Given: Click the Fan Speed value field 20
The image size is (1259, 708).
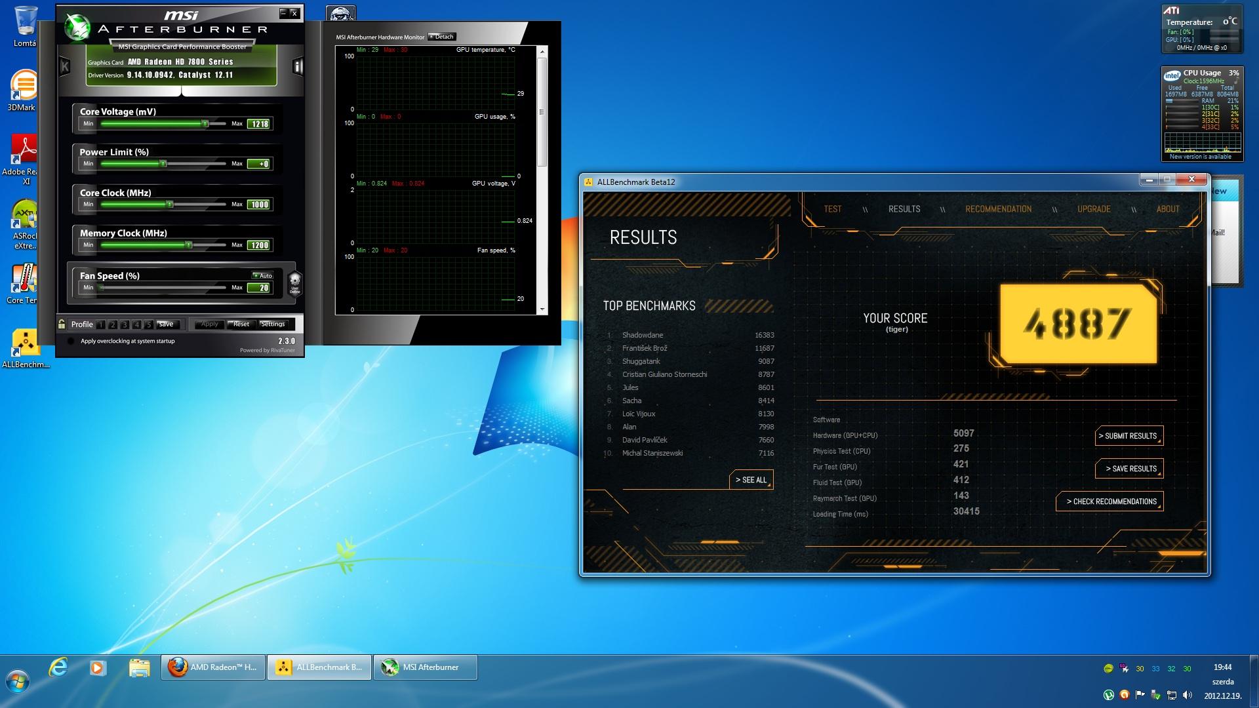Looking at the screenshot, I should click(259, 288).
